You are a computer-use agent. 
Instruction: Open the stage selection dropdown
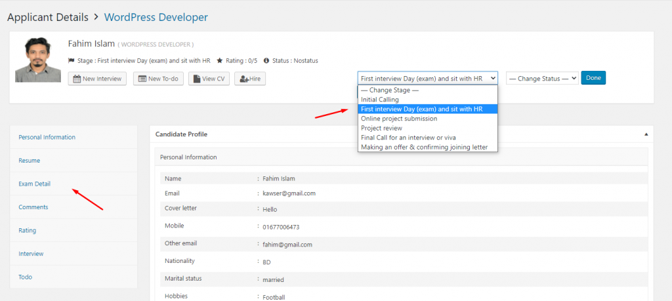click(x=428, y=78)
